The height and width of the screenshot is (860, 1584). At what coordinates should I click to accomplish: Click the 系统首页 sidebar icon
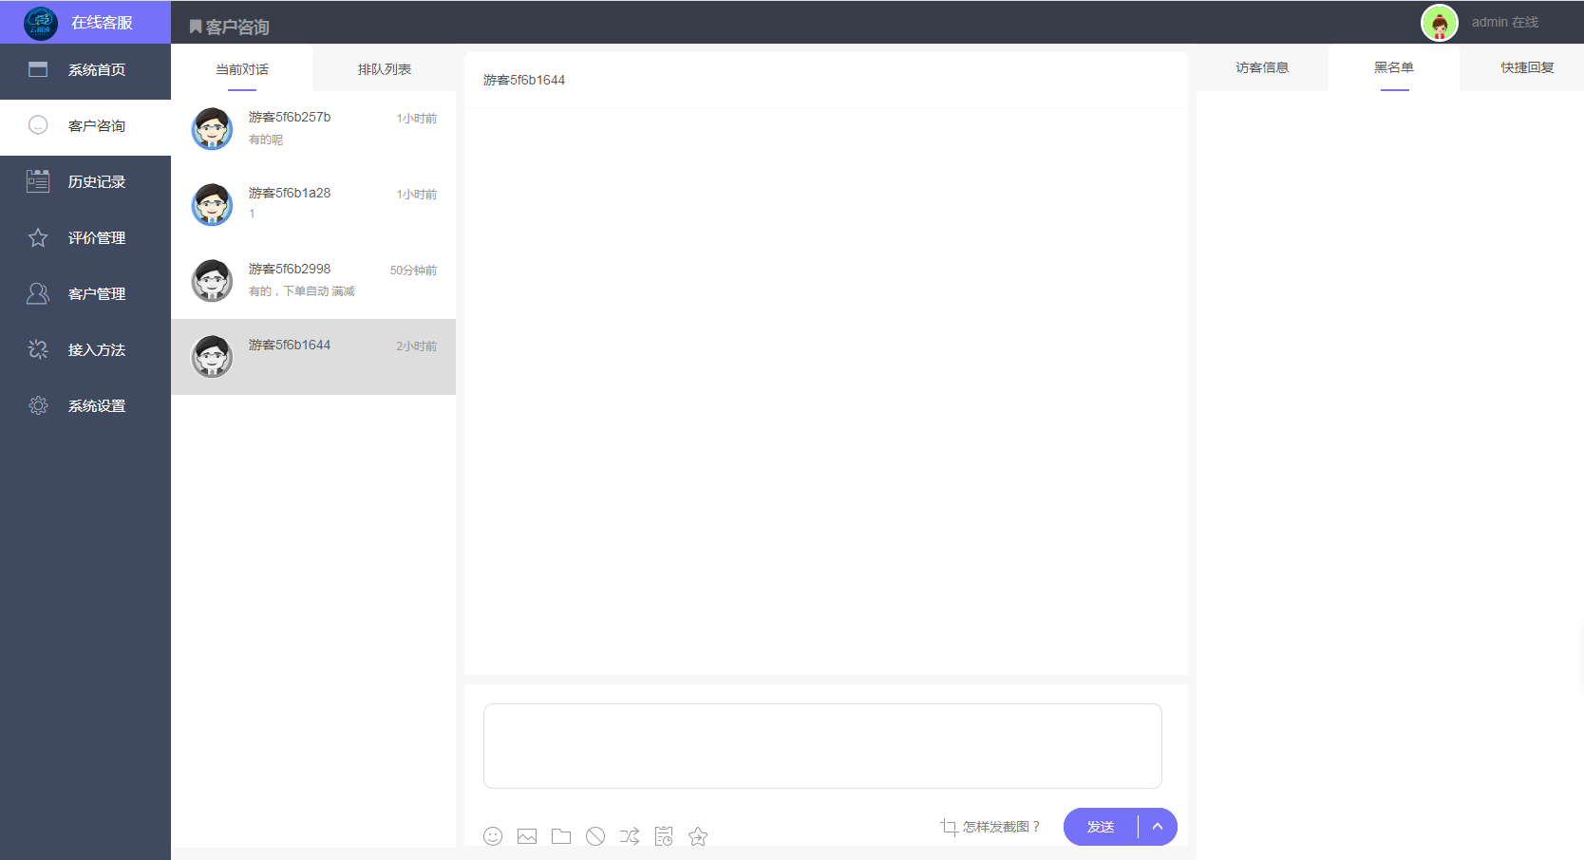click(38, 69)
